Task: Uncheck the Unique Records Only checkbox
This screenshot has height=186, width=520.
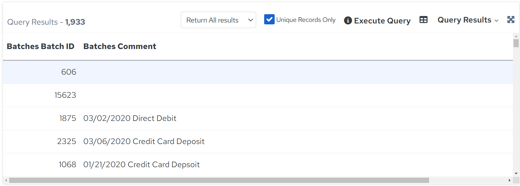Action: [269, 19]
